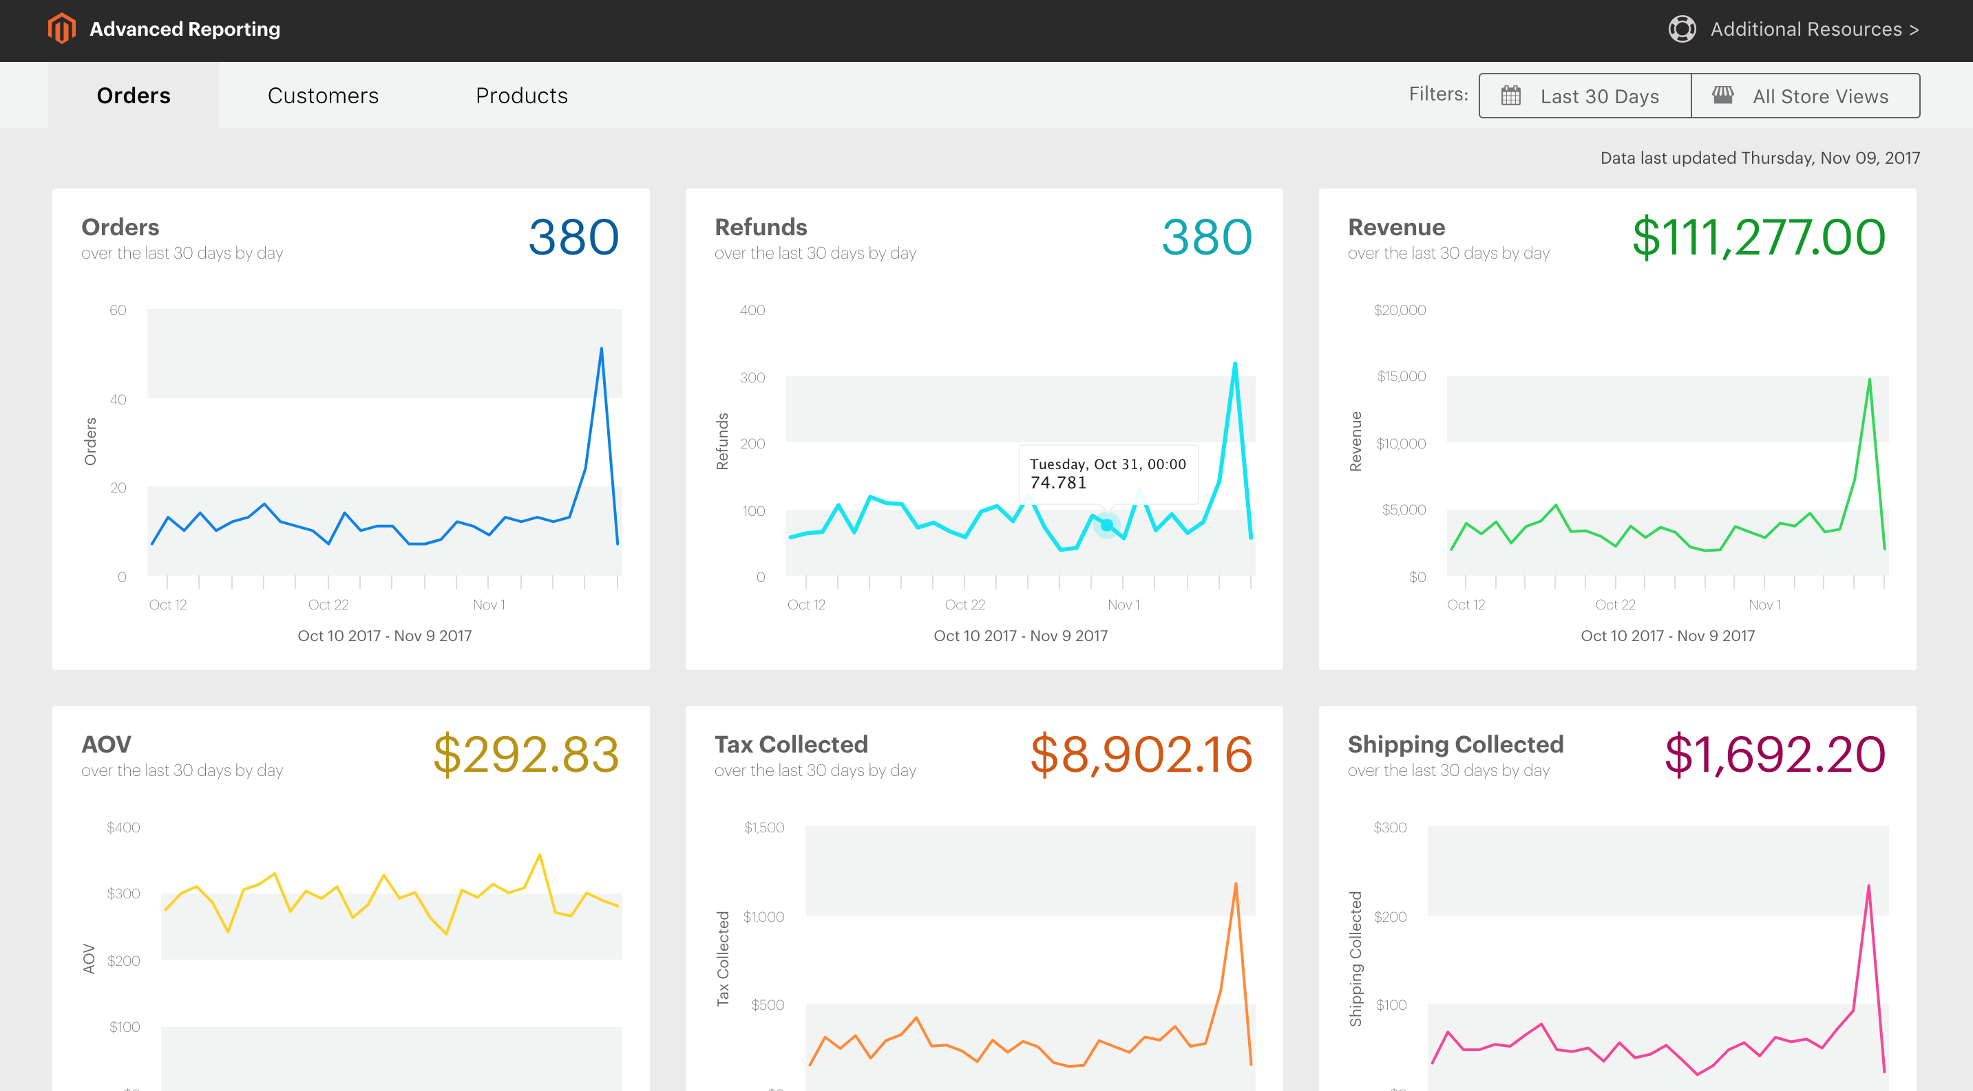1973x1091 pixels.
Task: Open the All Store Views filter
Action: tap(1819, 96)
